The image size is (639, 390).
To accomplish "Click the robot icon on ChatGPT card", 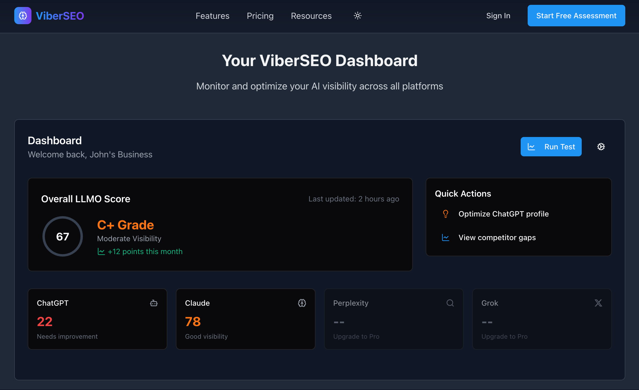I will [x=154, y=303].
